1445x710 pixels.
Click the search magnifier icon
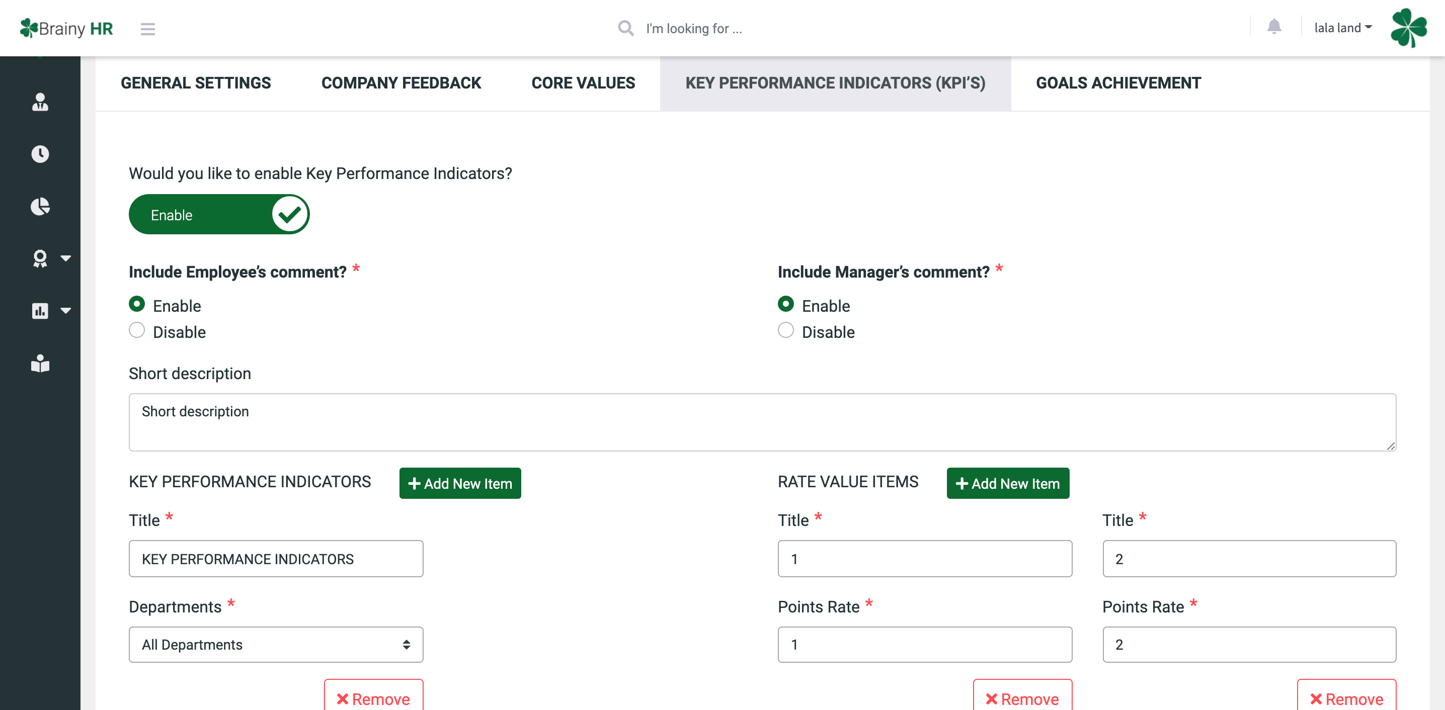(625, 28)
